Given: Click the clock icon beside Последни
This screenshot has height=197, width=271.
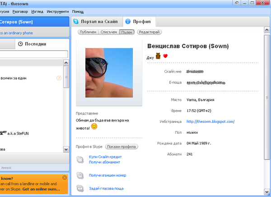Looking at the screenshot, I should 20,44.
